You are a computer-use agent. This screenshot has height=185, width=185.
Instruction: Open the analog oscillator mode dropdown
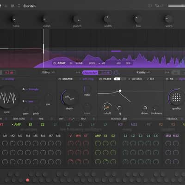[8, 79]
